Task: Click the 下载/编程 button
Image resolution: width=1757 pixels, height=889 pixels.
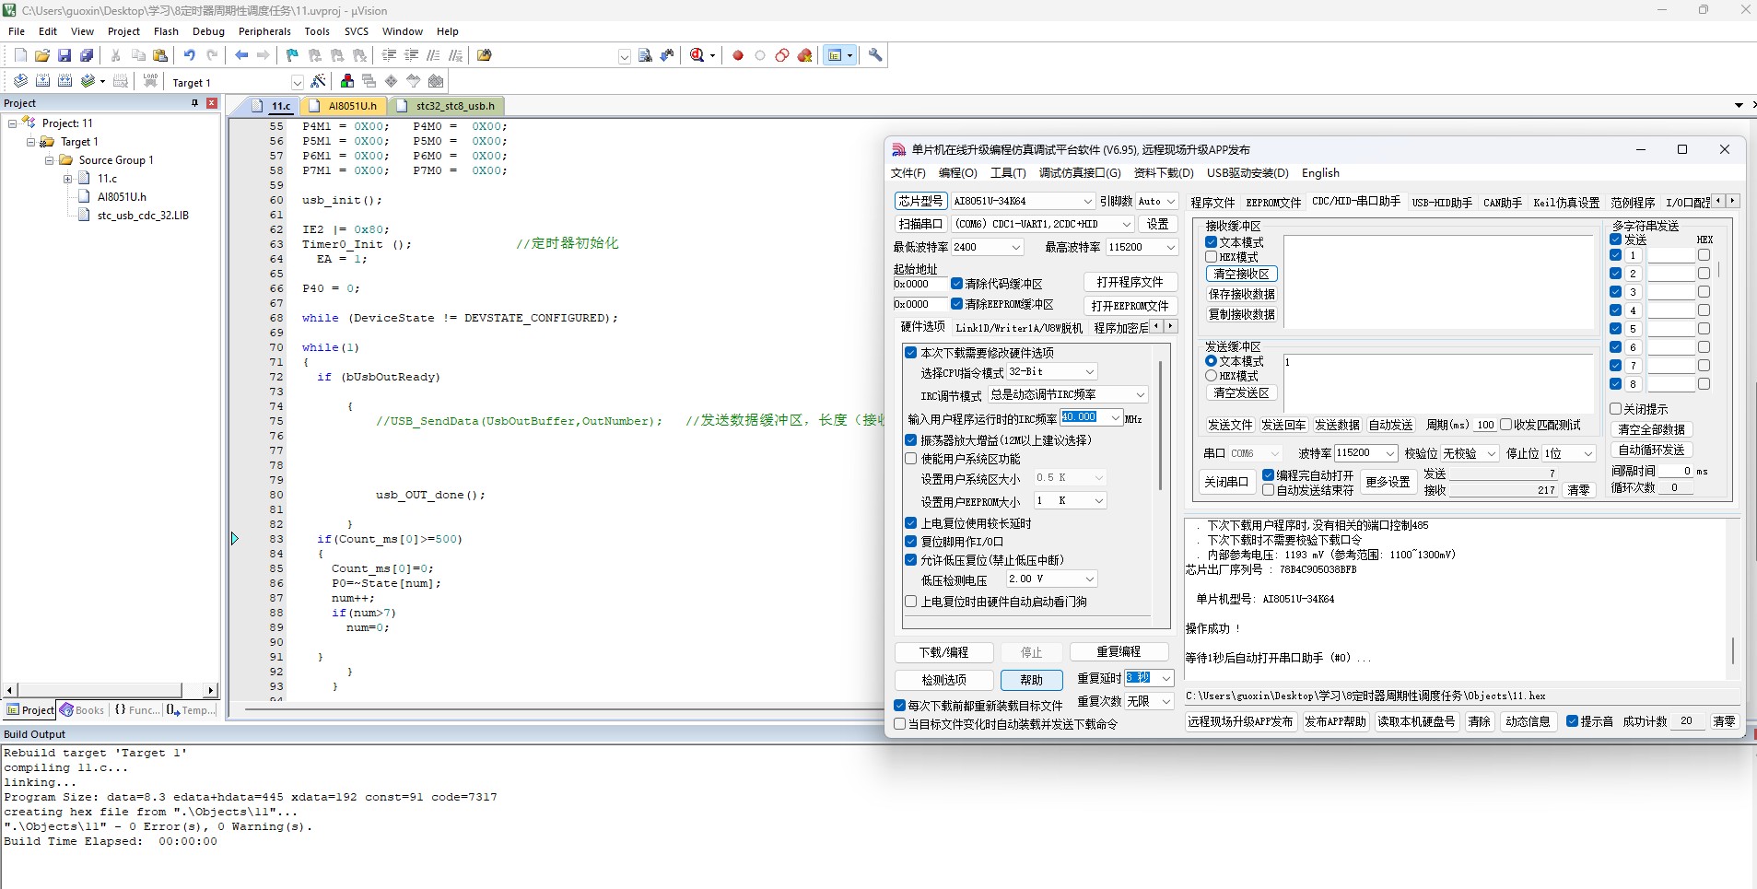Action: (943, 652)
